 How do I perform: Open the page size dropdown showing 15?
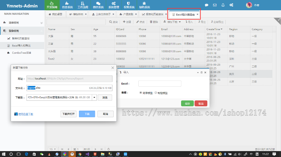tap(52, 149)
